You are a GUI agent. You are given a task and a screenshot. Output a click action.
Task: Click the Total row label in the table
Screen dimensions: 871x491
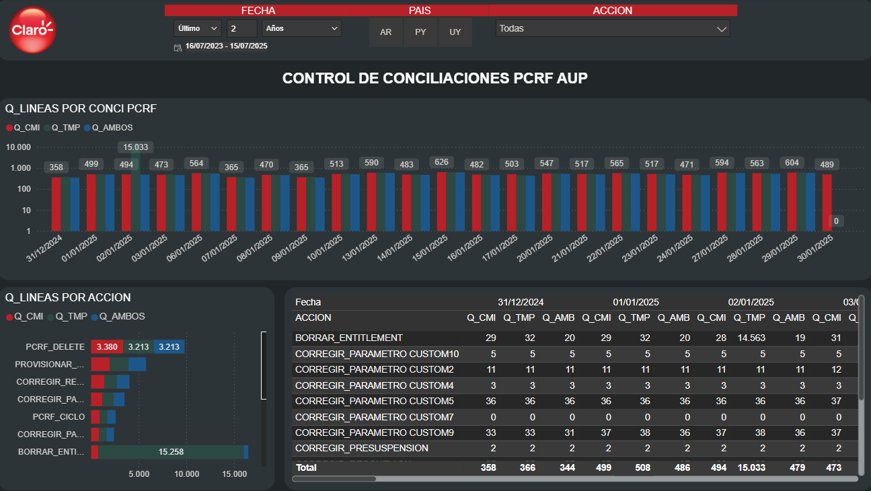[305, 467]
